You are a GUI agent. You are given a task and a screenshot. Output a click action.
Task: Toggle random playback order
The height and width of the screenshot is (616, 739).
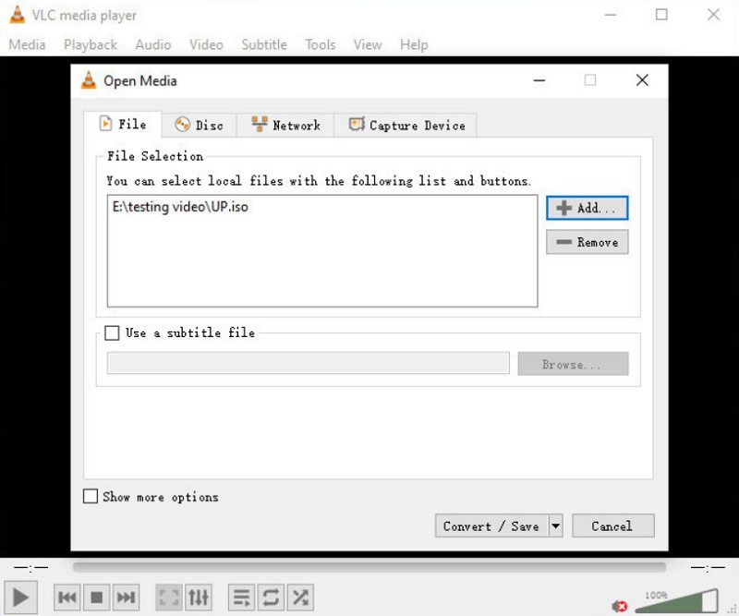pyautogui.click(x=299, y=598)
